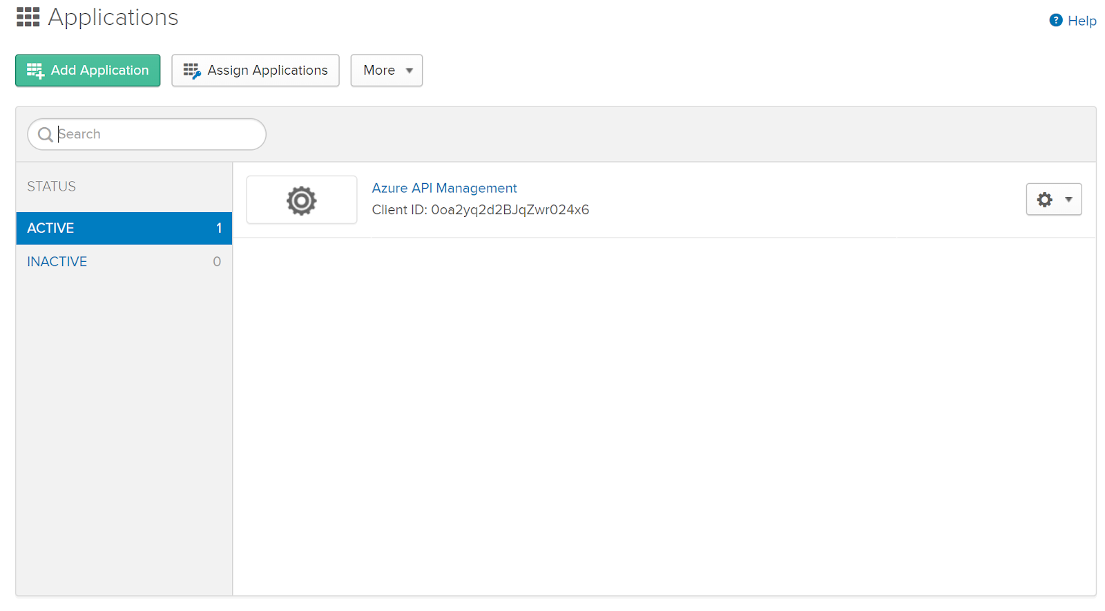
Task: Click the Client ID text 0oa2yq2d2BJqZwr024x6
Action: [x=510, y=210]
